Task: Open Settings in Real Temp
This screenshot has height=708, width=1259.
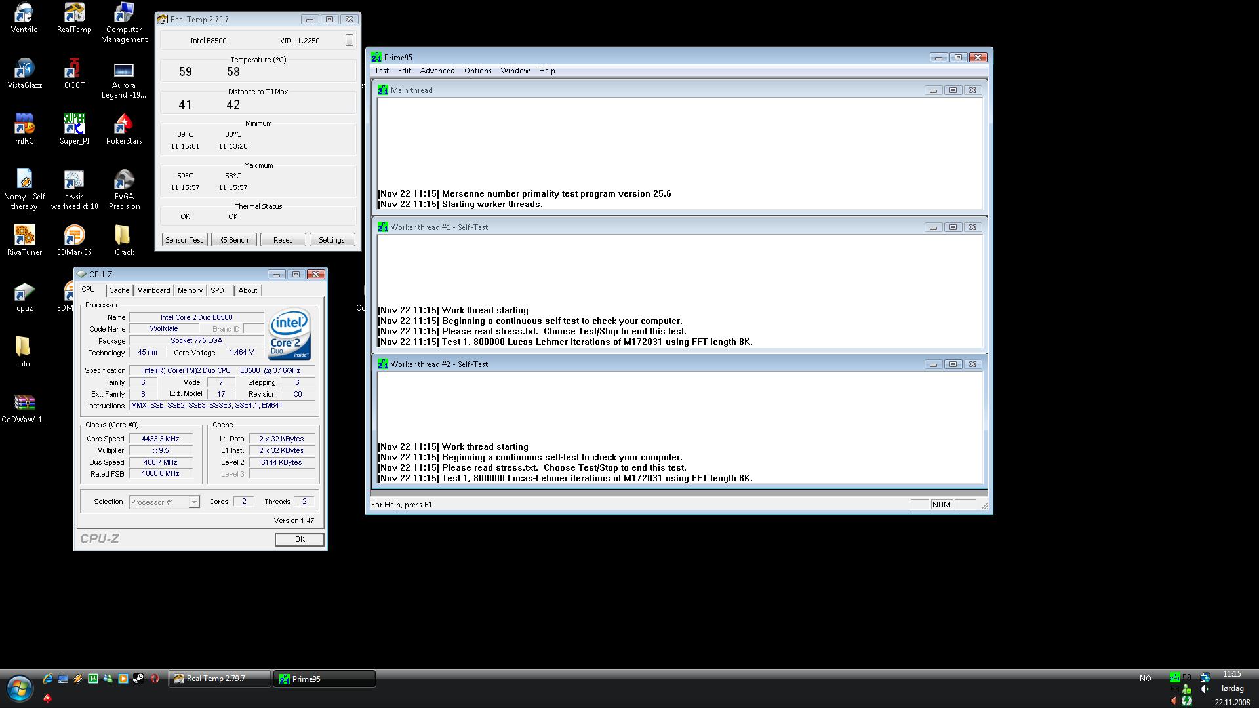Action: pos(332,240)
